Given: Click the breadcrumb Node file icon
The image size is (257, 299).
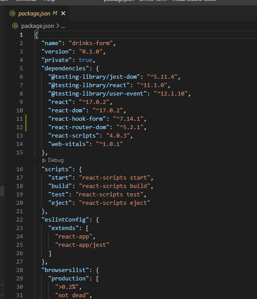Looking at the screenshot, I should tap(15, 26).
